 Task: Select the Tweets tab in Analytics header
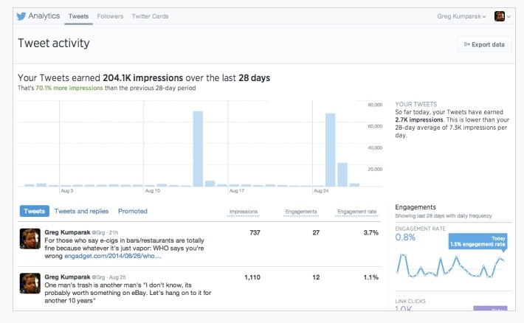click(x=78, y=16)
